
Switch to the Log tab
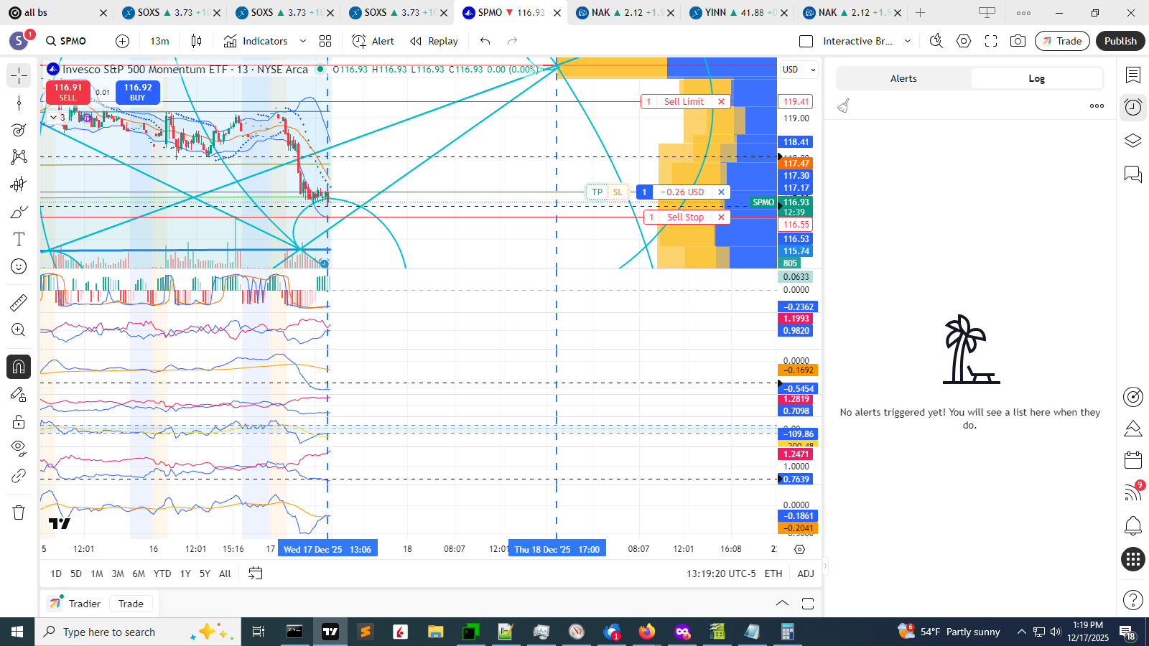(1036, 78)
